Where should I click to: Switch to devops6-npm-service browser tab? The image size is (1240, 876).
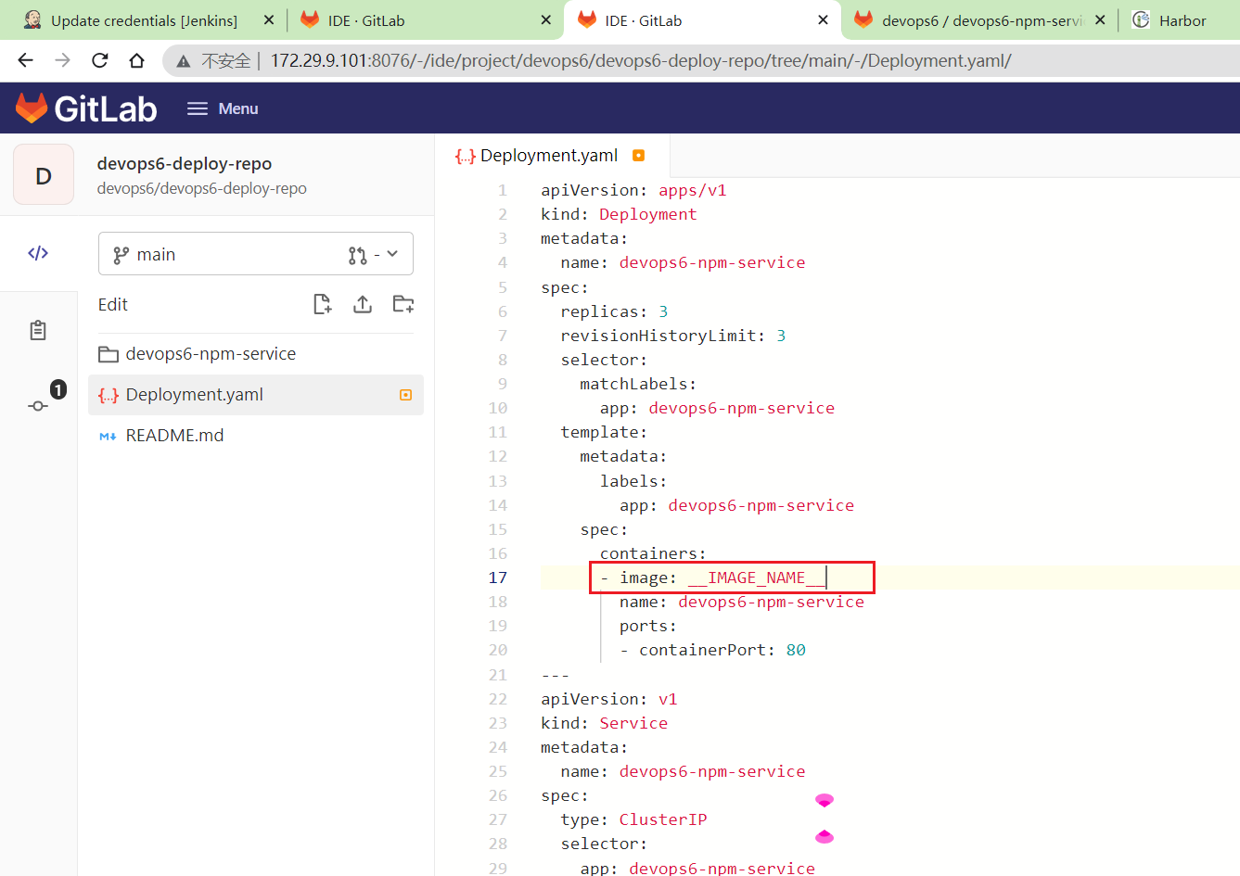click(978, 20)
